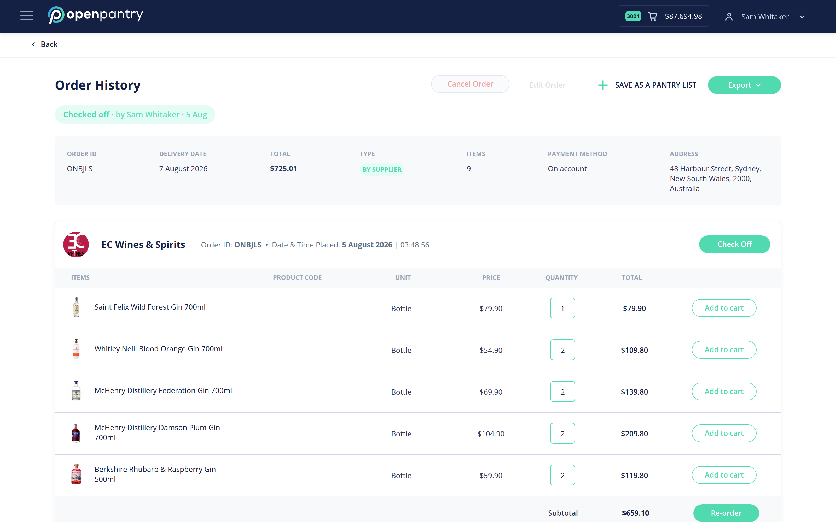Add Saint Felix Wild Forest Gin to cart
This screenshot has height=522, width=836.
click(724, 308)
